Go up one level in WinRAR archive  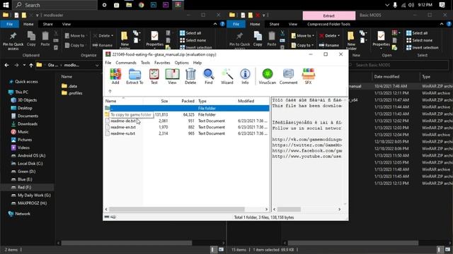(110, 91)
